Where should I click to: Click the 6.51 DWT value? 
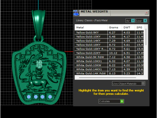pyautogui.click(x=127, y=53)
